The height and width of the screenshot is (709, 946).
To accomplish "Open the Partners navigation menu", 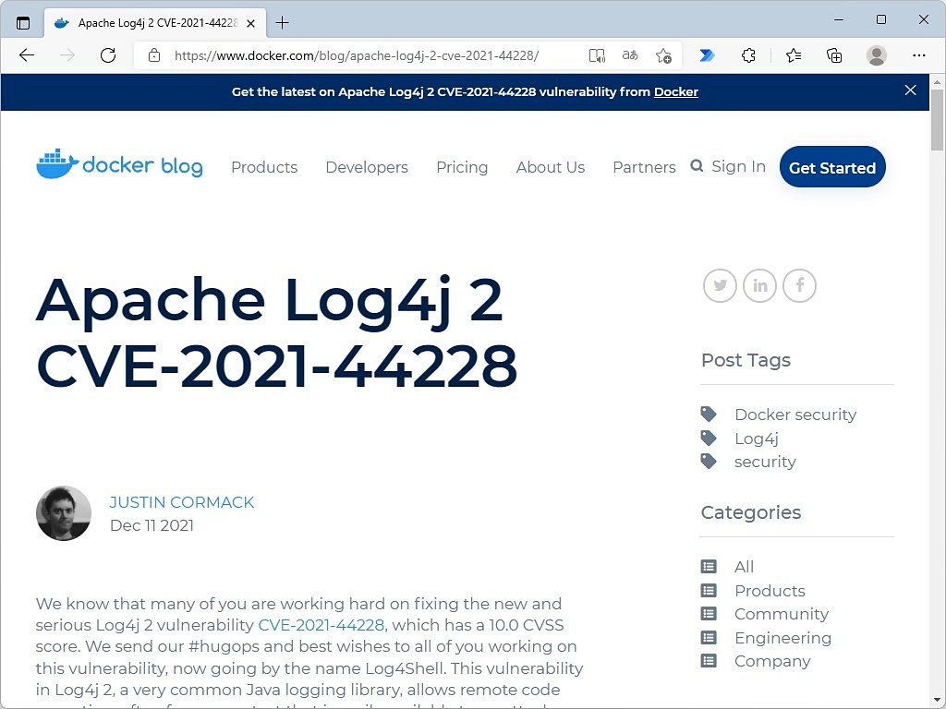I will [x=644, y=167].
